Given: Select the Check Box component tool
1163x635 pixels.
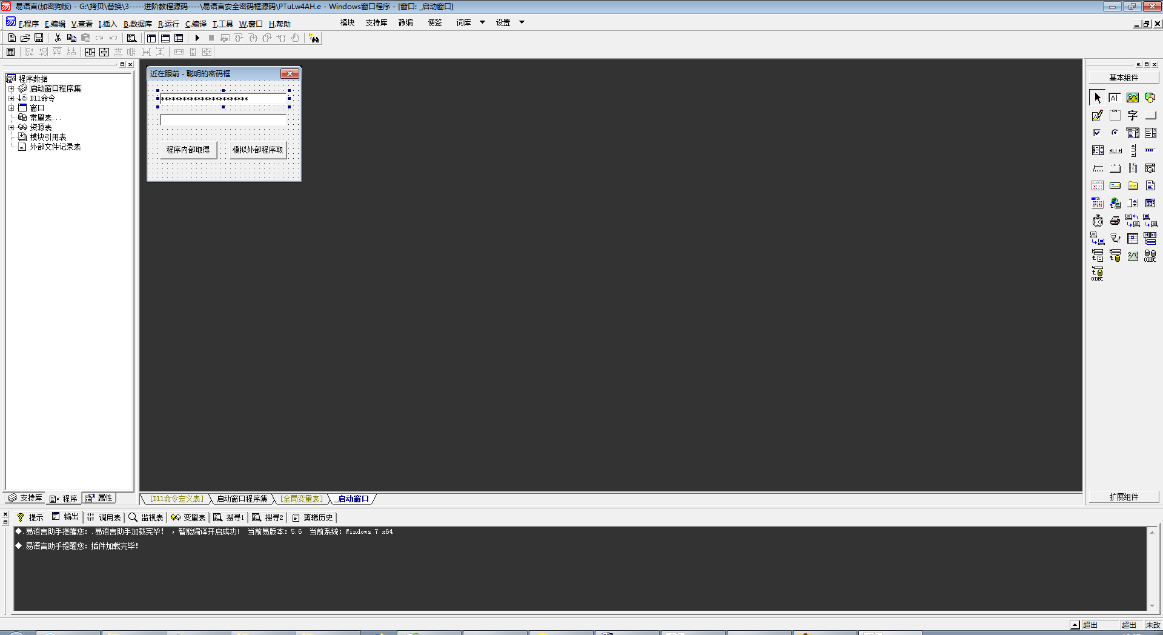Looking at the screenshot, I should coord(1097,133).
